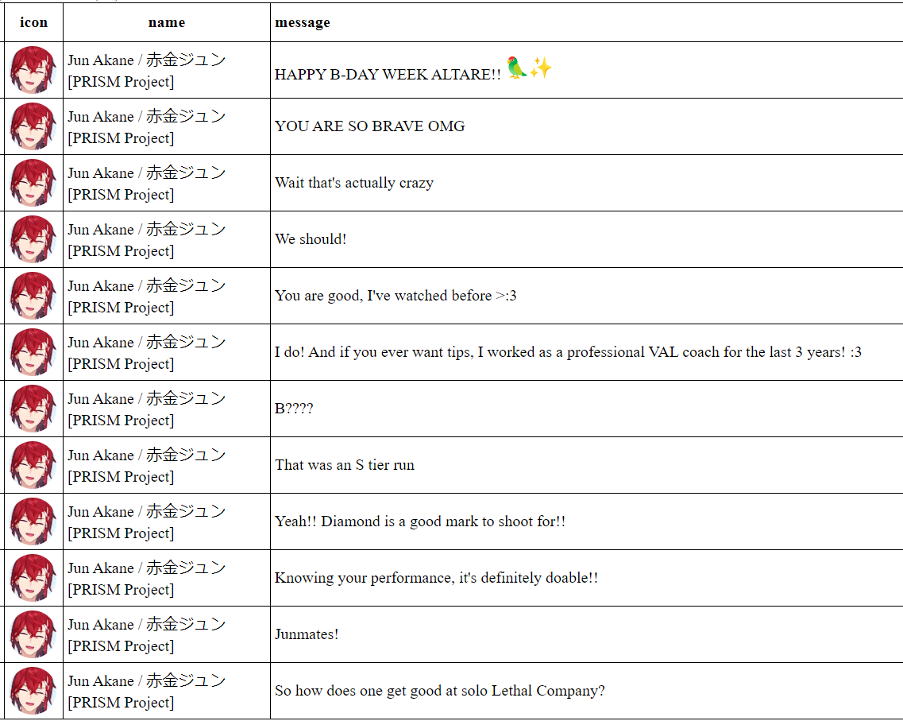The image size is (903, 721).
Task: Click the 'name' column header
Action: [167, 22]
